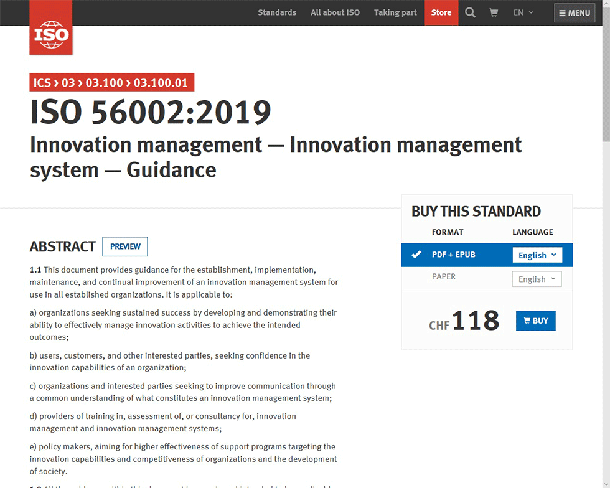Image resolution: width=610 pixels, height=488 pixels.
Task: Open the MENU hamburger button
Action: [575, 13]
